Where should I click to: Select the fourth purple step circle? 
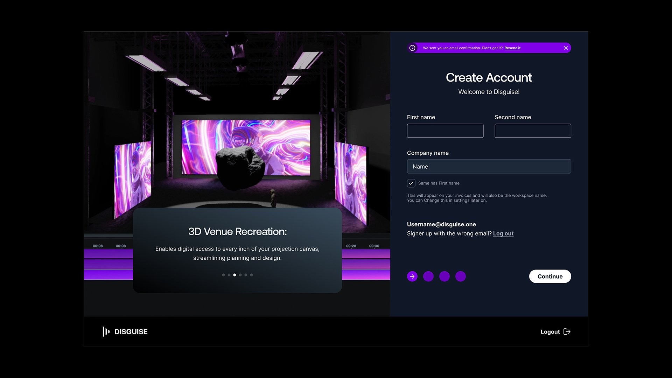pos(461,276)
